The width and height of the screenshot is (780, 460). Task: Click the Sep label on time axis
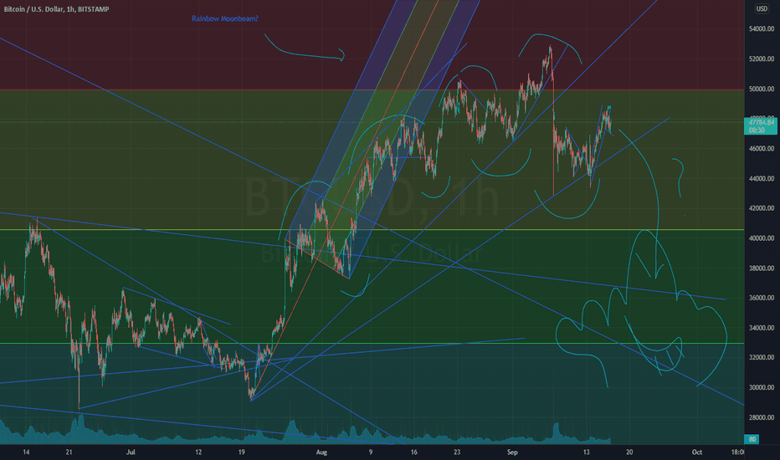coord(512,452)
